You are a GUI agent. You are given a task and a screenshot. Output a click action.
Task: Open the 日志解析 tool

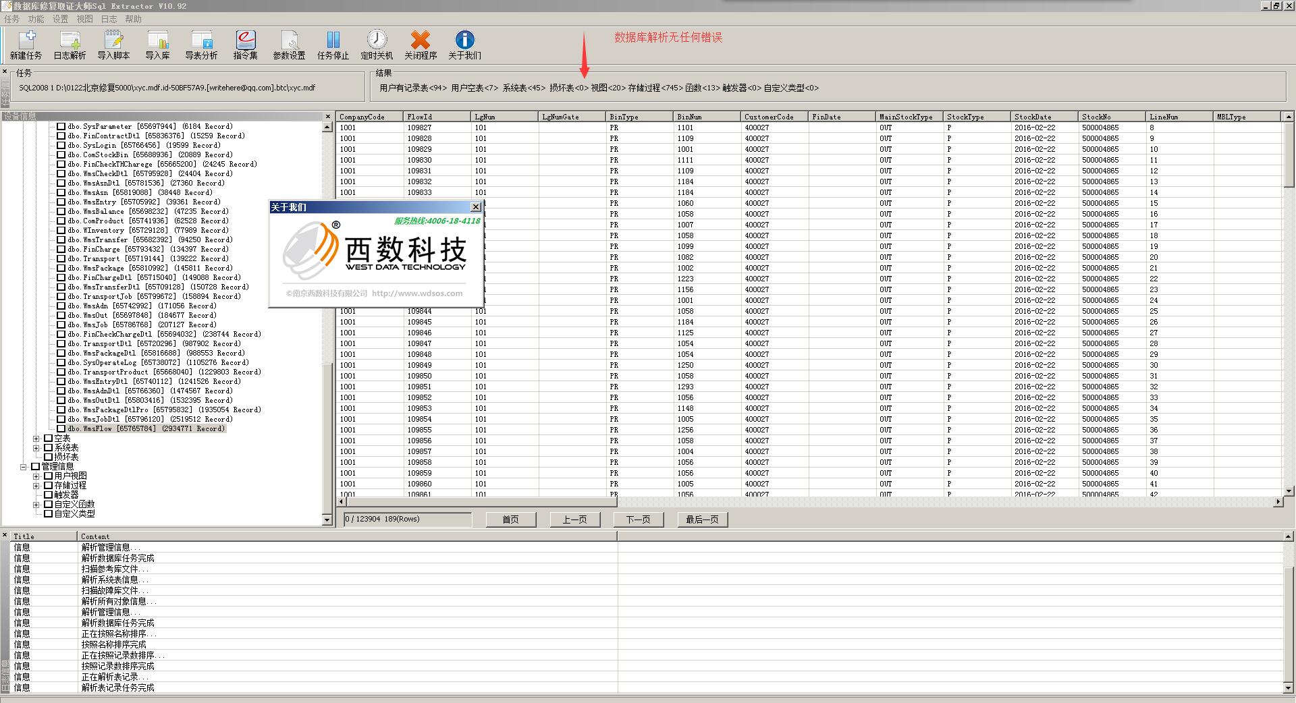pos(70,45)
